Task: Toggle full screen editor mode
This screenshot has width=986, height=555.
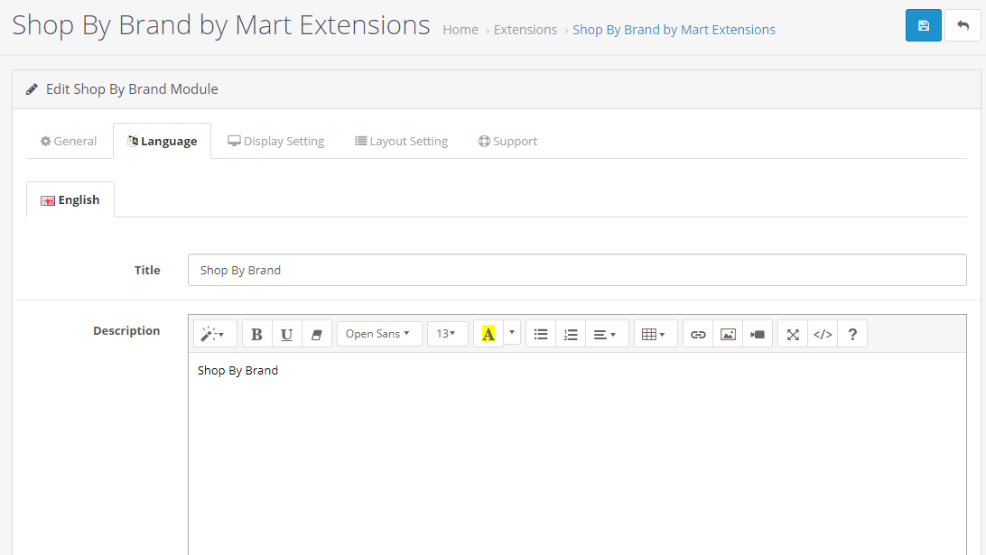Action: pos(793,335)
